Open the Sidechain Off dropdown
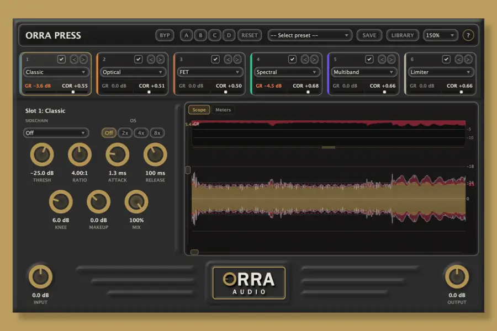 point(56,133)
